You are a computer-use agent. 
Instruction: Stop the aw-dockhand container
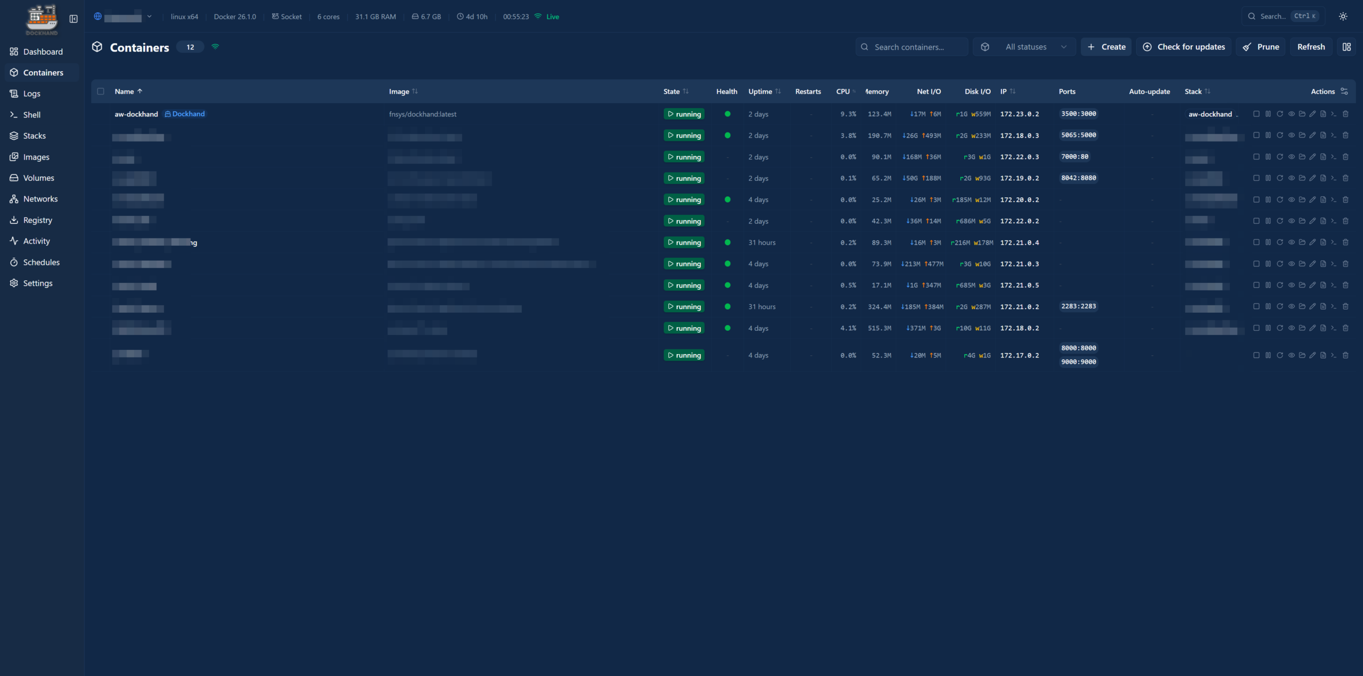(1257, 114)
